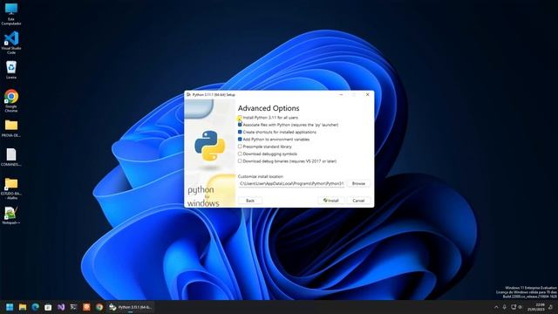Select Visual Studio Code desktop shortcut

11,43
